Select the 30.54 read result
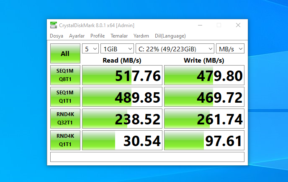 click(122, 140)
